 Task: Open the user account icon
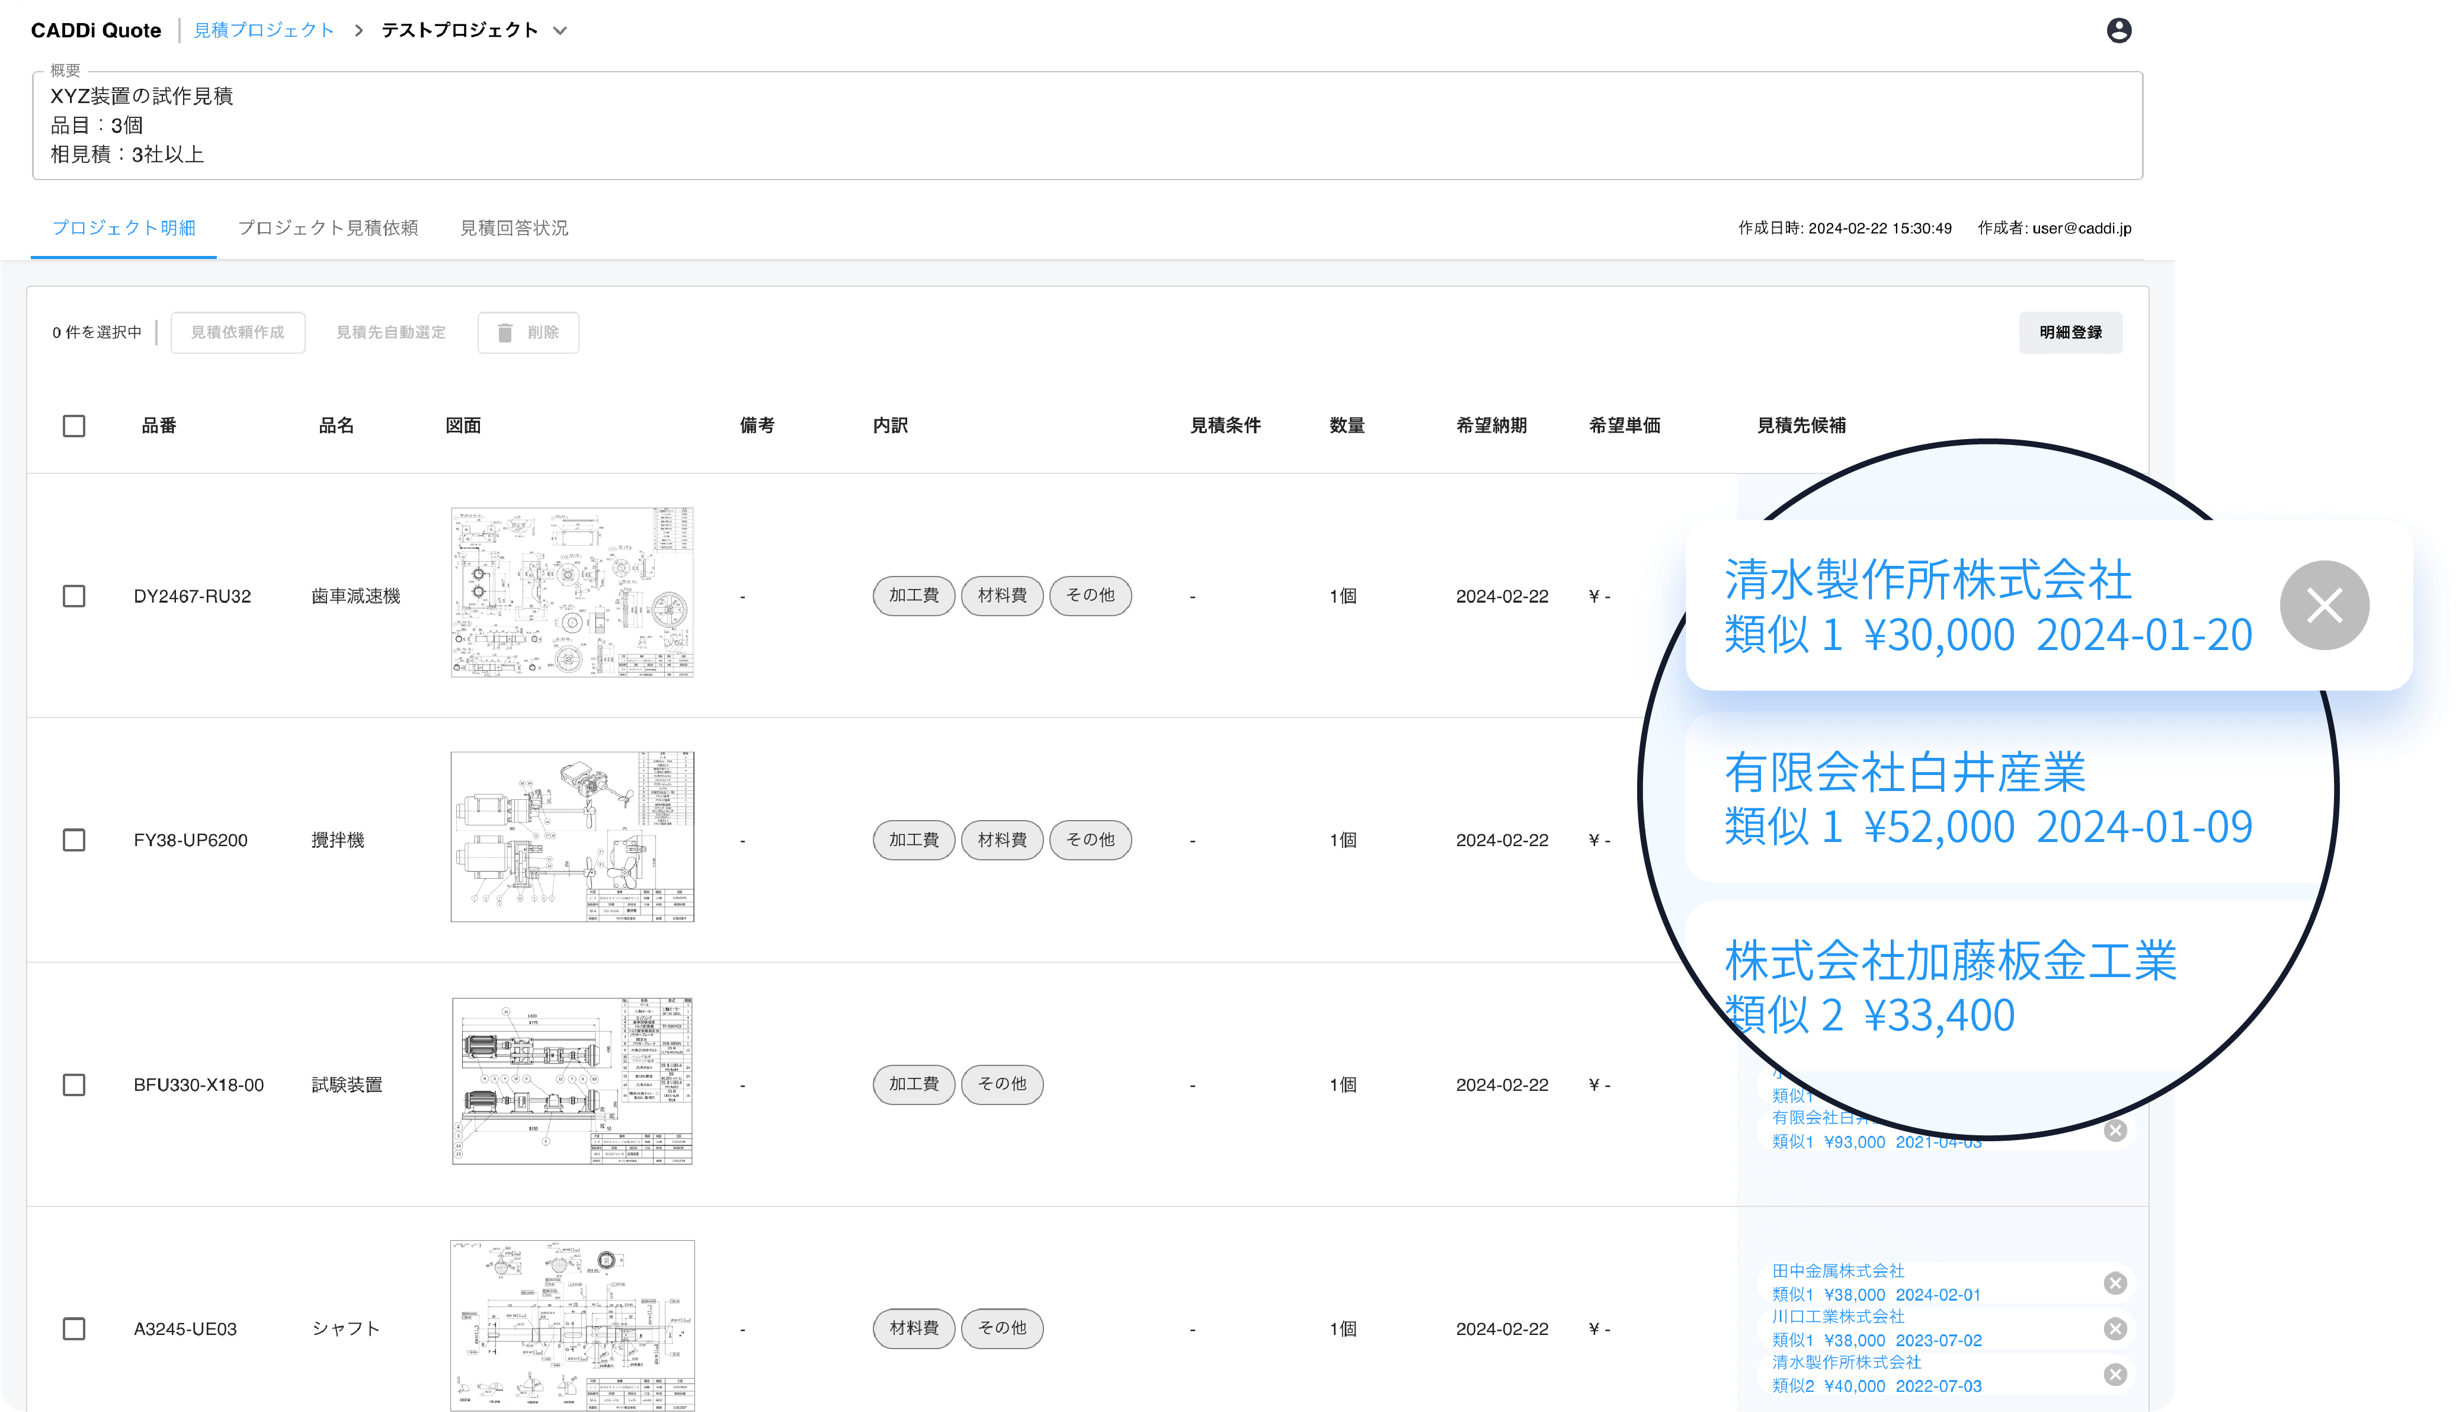(x=2119, y=30)
